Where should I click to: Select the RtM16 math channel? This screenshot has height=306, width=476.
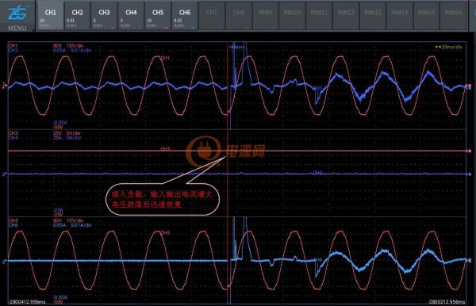453,16
